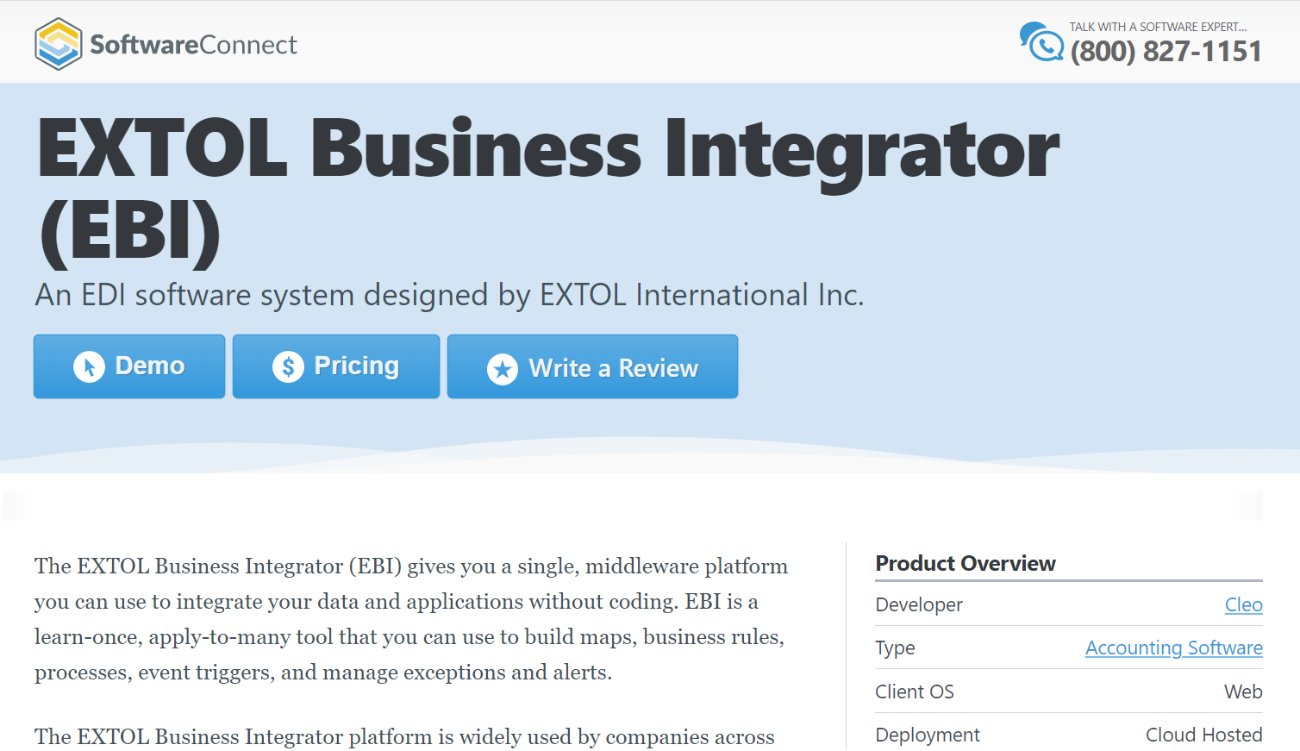Viewport: 1300px width, 751px height.
Task: Click the Product Overview heading
Action: click(x=965, y=563)
